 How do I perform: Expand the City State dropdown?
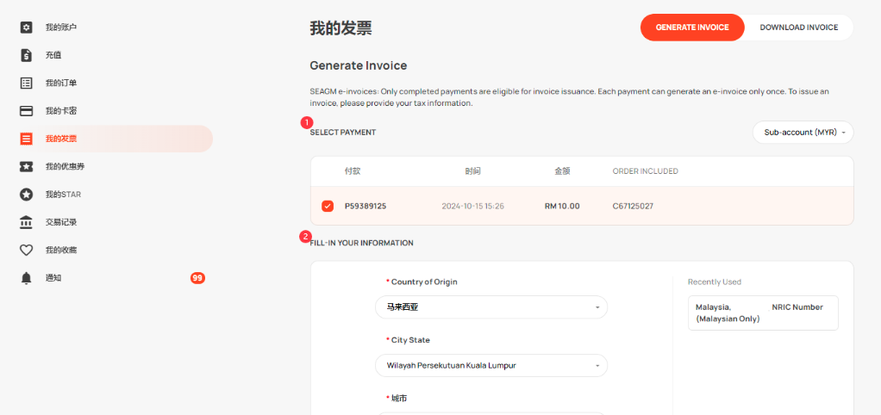490,366
